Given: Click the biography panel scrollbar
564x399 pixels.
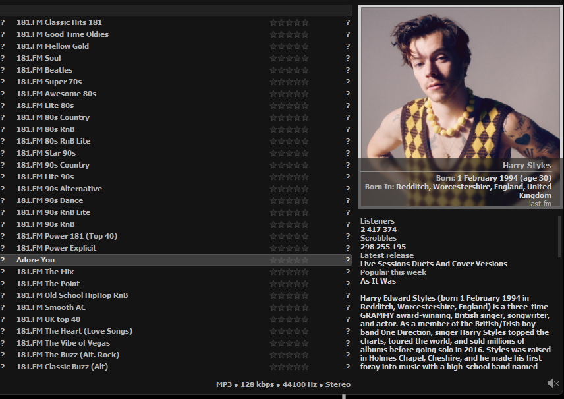Looking at the screenshot, I should pos(559,237).
